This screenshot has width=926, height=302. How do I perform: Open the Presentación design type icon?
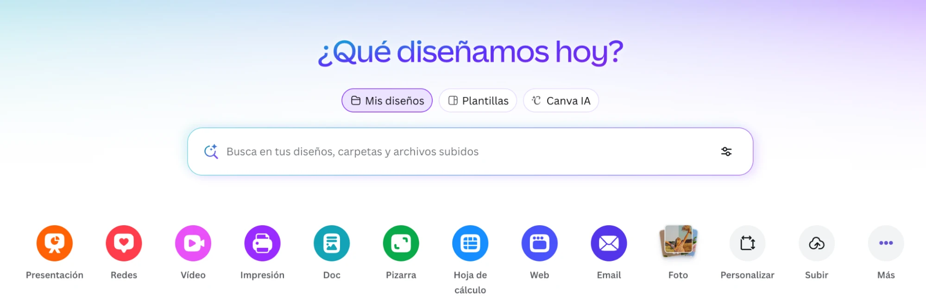pyautogui.click(x=55, y=243)
